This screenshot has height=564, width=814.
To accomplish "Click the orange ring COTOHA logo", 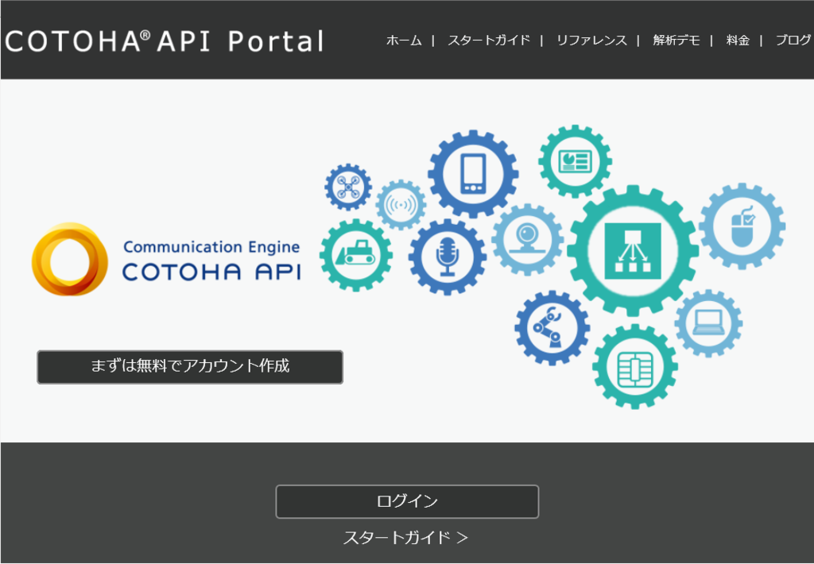I will pos(70,259).
